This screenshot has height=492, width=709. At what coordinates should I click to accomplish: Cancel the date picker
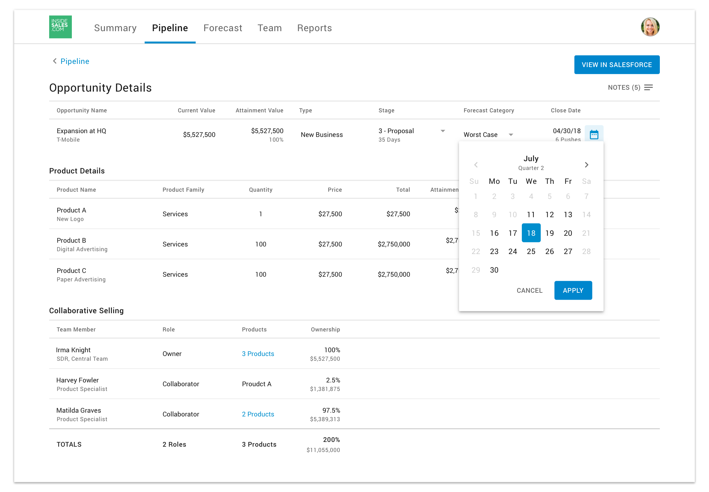pyautogui.click(x=529, y=290)
